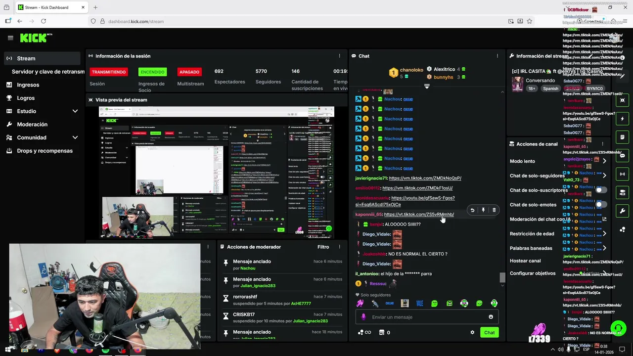Viewport: 633px width, 356px height.
Task: Delete kaponniii_65's chat message
Action: 494,210
